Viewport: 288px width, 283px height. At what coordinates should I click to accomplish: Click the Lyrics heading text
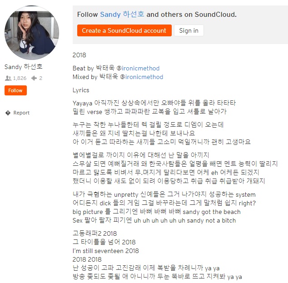click(81, 90)
